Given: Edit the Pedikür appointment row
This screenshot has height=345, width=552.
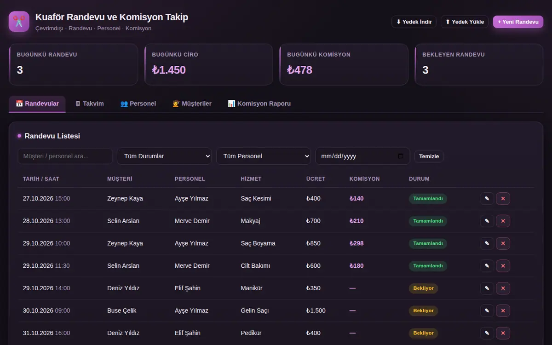Looking at the screenshot, I should coord(487,333).
